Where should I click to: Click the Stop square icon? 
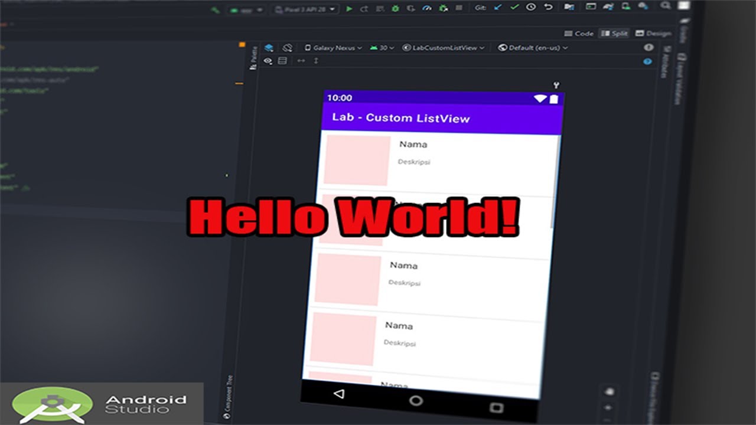458,8
